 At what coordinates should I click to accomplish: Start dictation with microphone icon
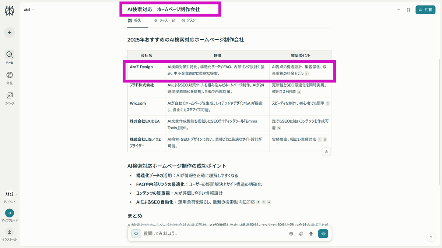[311, 234]
